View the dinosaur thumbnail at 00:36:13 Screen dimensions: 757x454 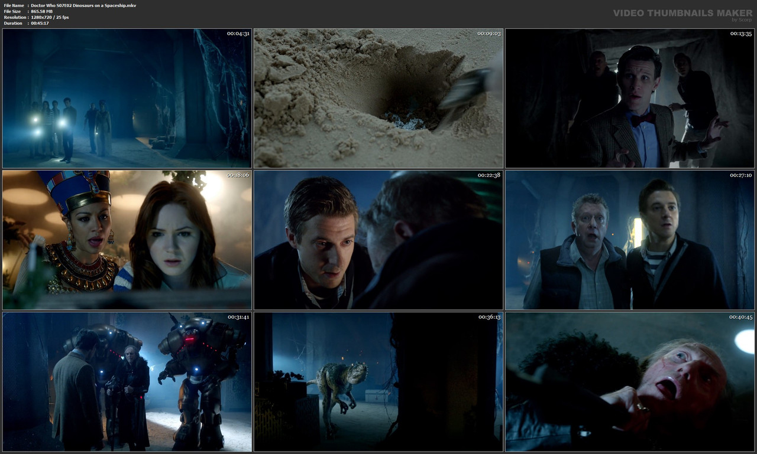coord(378,381)
